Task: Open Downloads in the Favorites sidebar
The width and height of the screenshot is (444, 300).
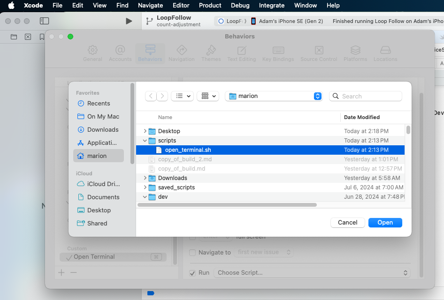Action: click(102, 130)
